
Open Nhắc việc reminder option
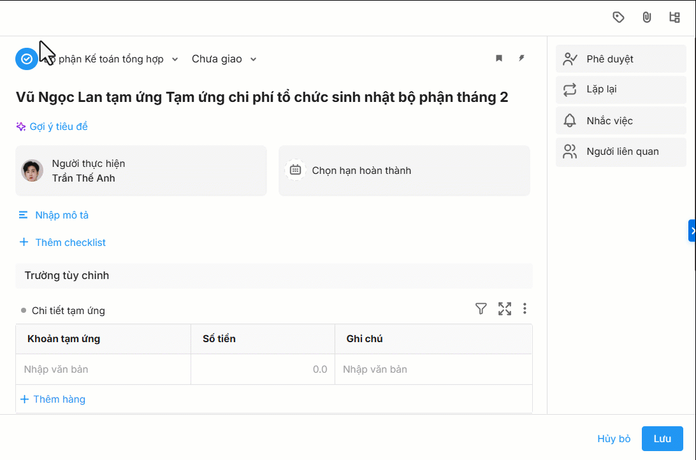point(621,120)
